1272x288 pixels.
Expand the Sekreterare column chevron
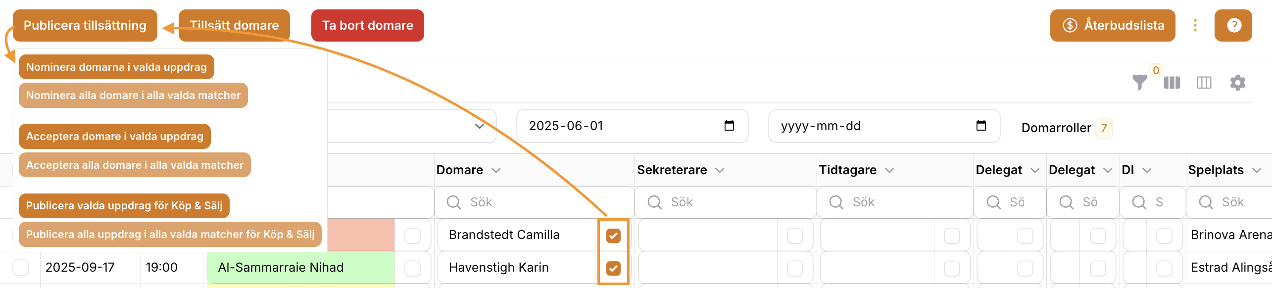pos(720,171)
